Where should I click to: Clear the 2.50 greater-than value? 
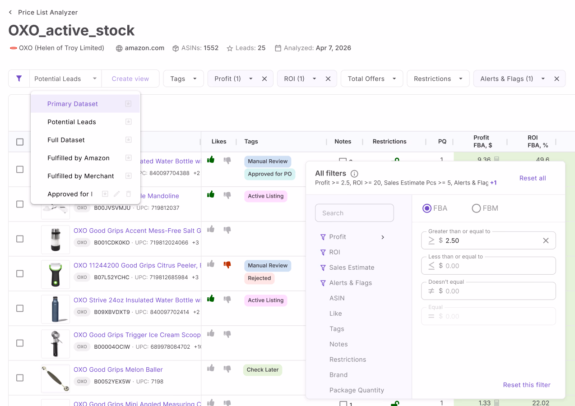coord(546,240)
